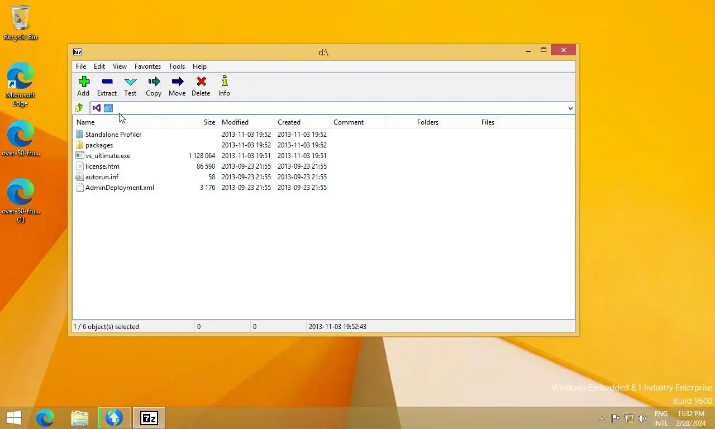
Task: Sort by the Modified column header
Action: coord(246,122)
